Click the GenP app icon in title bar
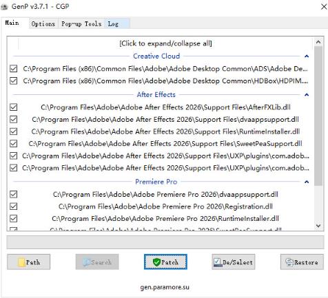The width and height of the screenshot is (328, 298). 4,7
